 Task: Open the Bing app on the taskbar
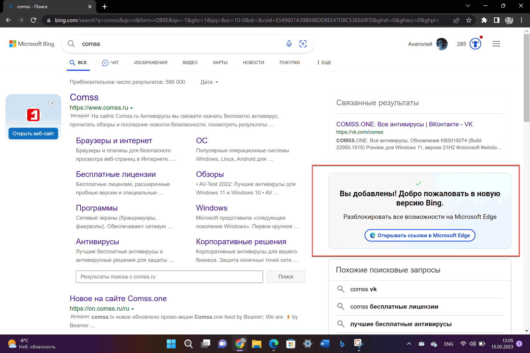pos(342,343)
